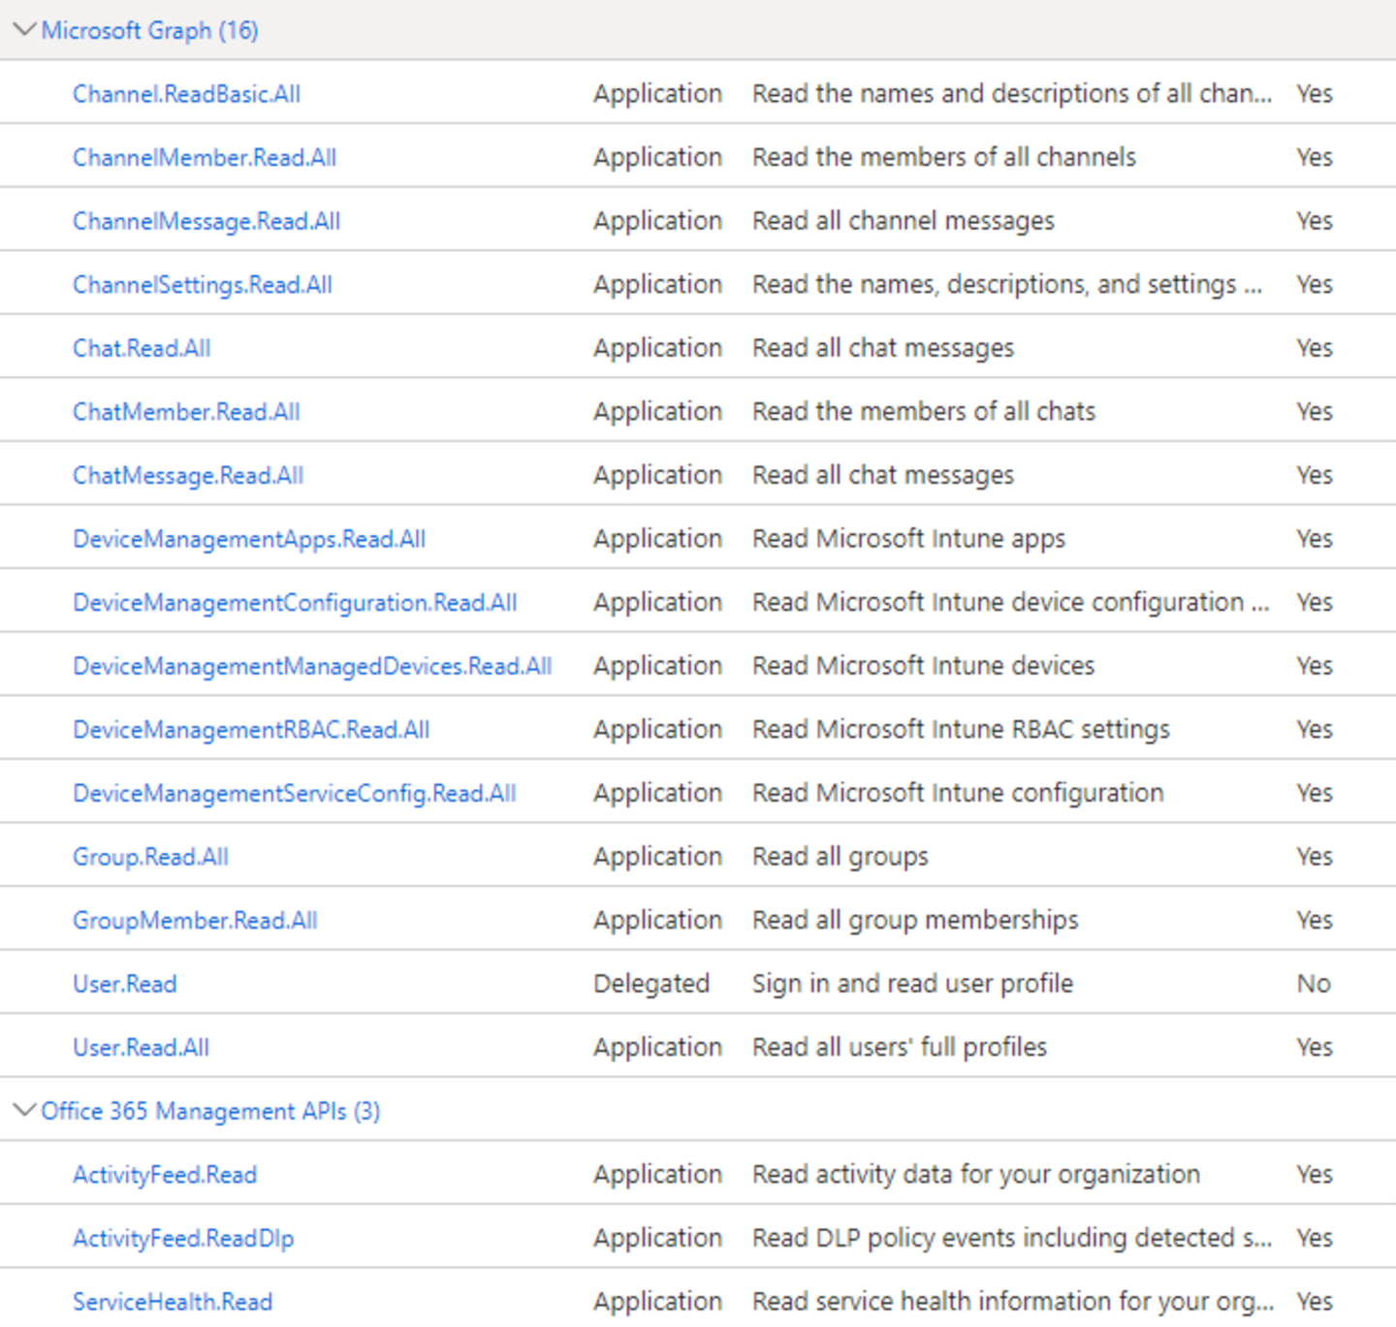The image size is (1396, 1327).
Task: Click the Delegated type cell for User.Read
Action: pyautogui.click(x=651, y=984)
